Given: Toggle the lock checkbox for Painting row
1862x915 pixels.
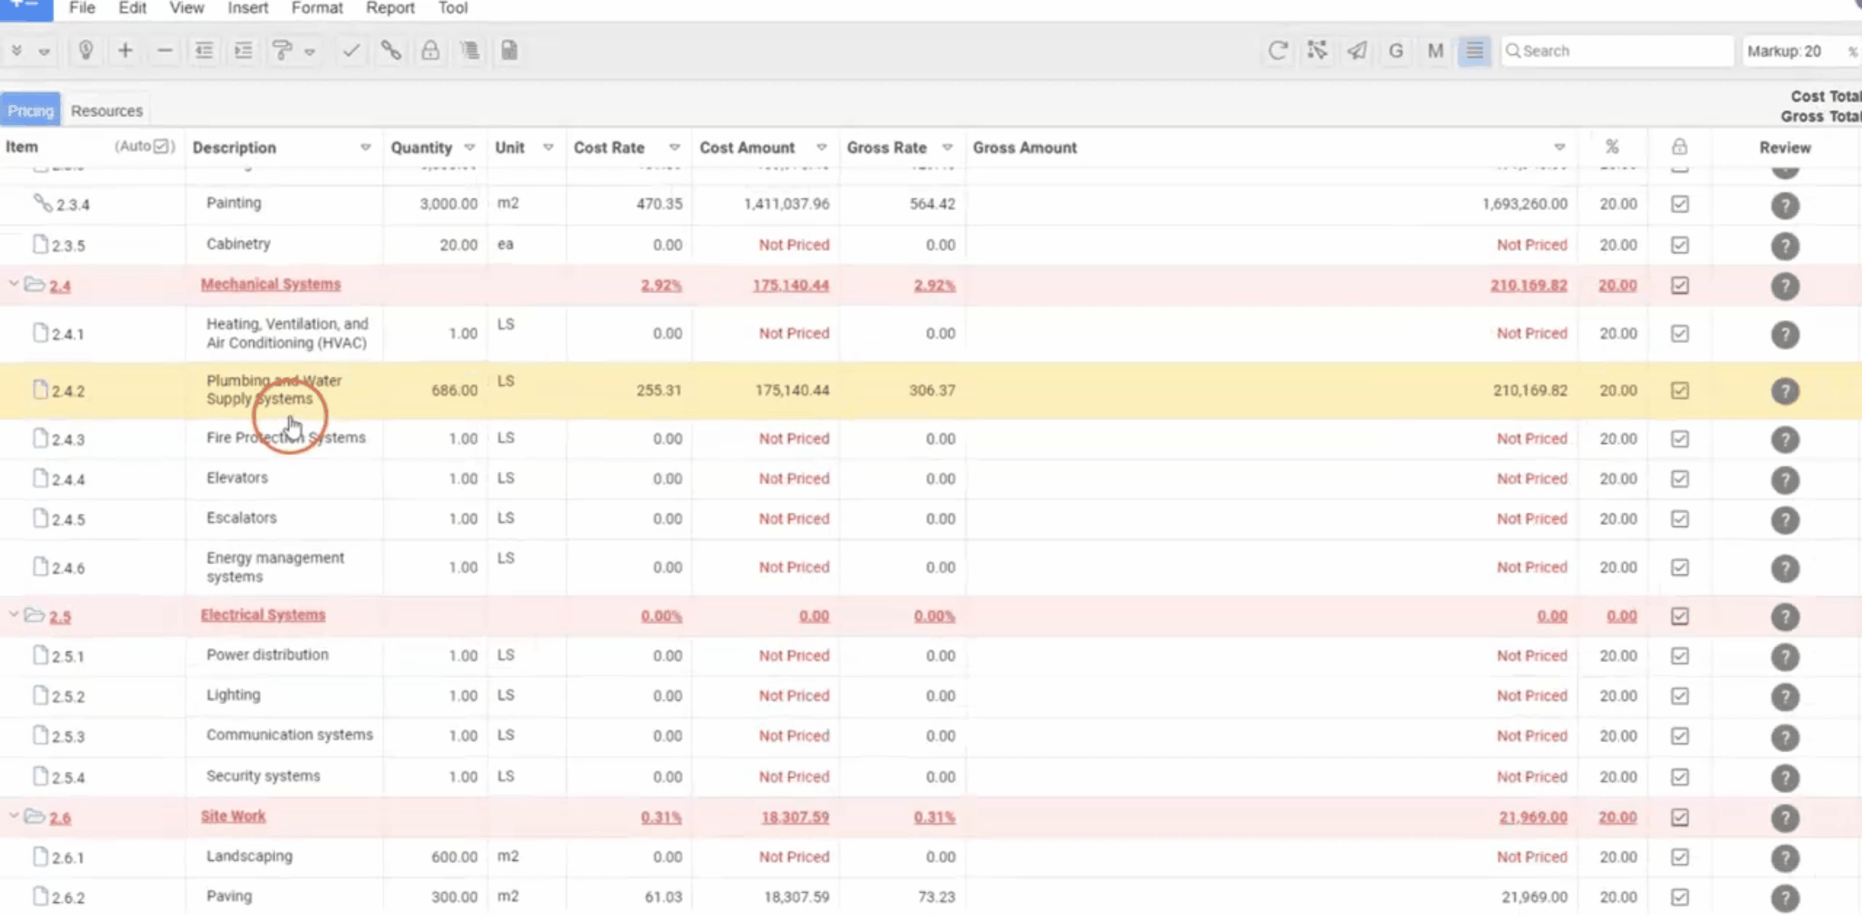Looking at the screenshot, I should point(1680,204).
